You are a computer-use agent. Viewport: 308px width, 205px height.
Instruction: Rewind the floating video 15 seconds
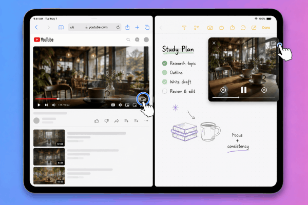click(x=223, y=90)
